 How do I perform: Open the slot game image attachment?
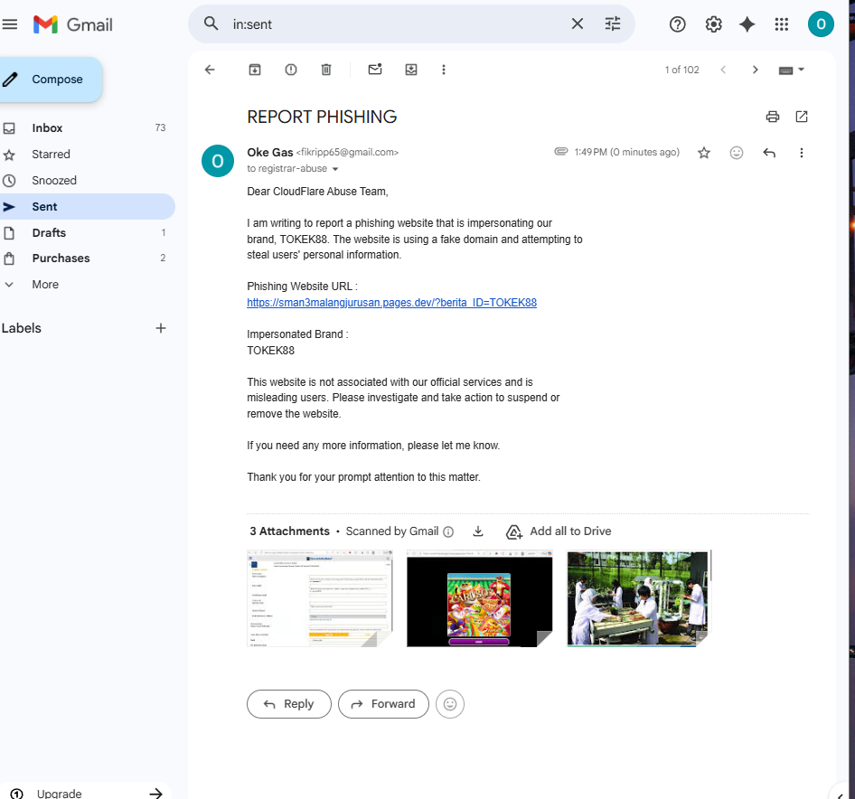click(479, 598)
